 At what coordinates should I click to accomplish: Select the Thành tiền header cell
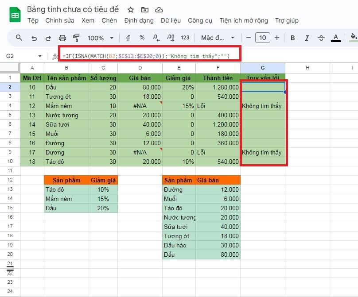(218, 78)
